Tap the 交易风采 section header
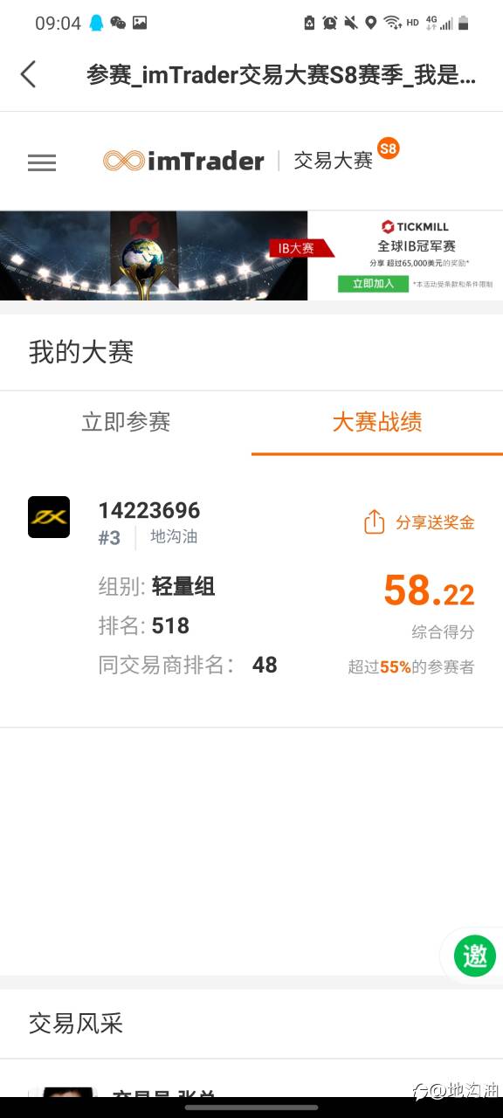Viewport: 503px width, 1118px height. (x=76, y=1023)
